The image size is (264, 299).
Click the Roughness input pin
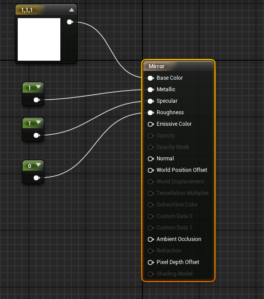[x=151, y=113]
